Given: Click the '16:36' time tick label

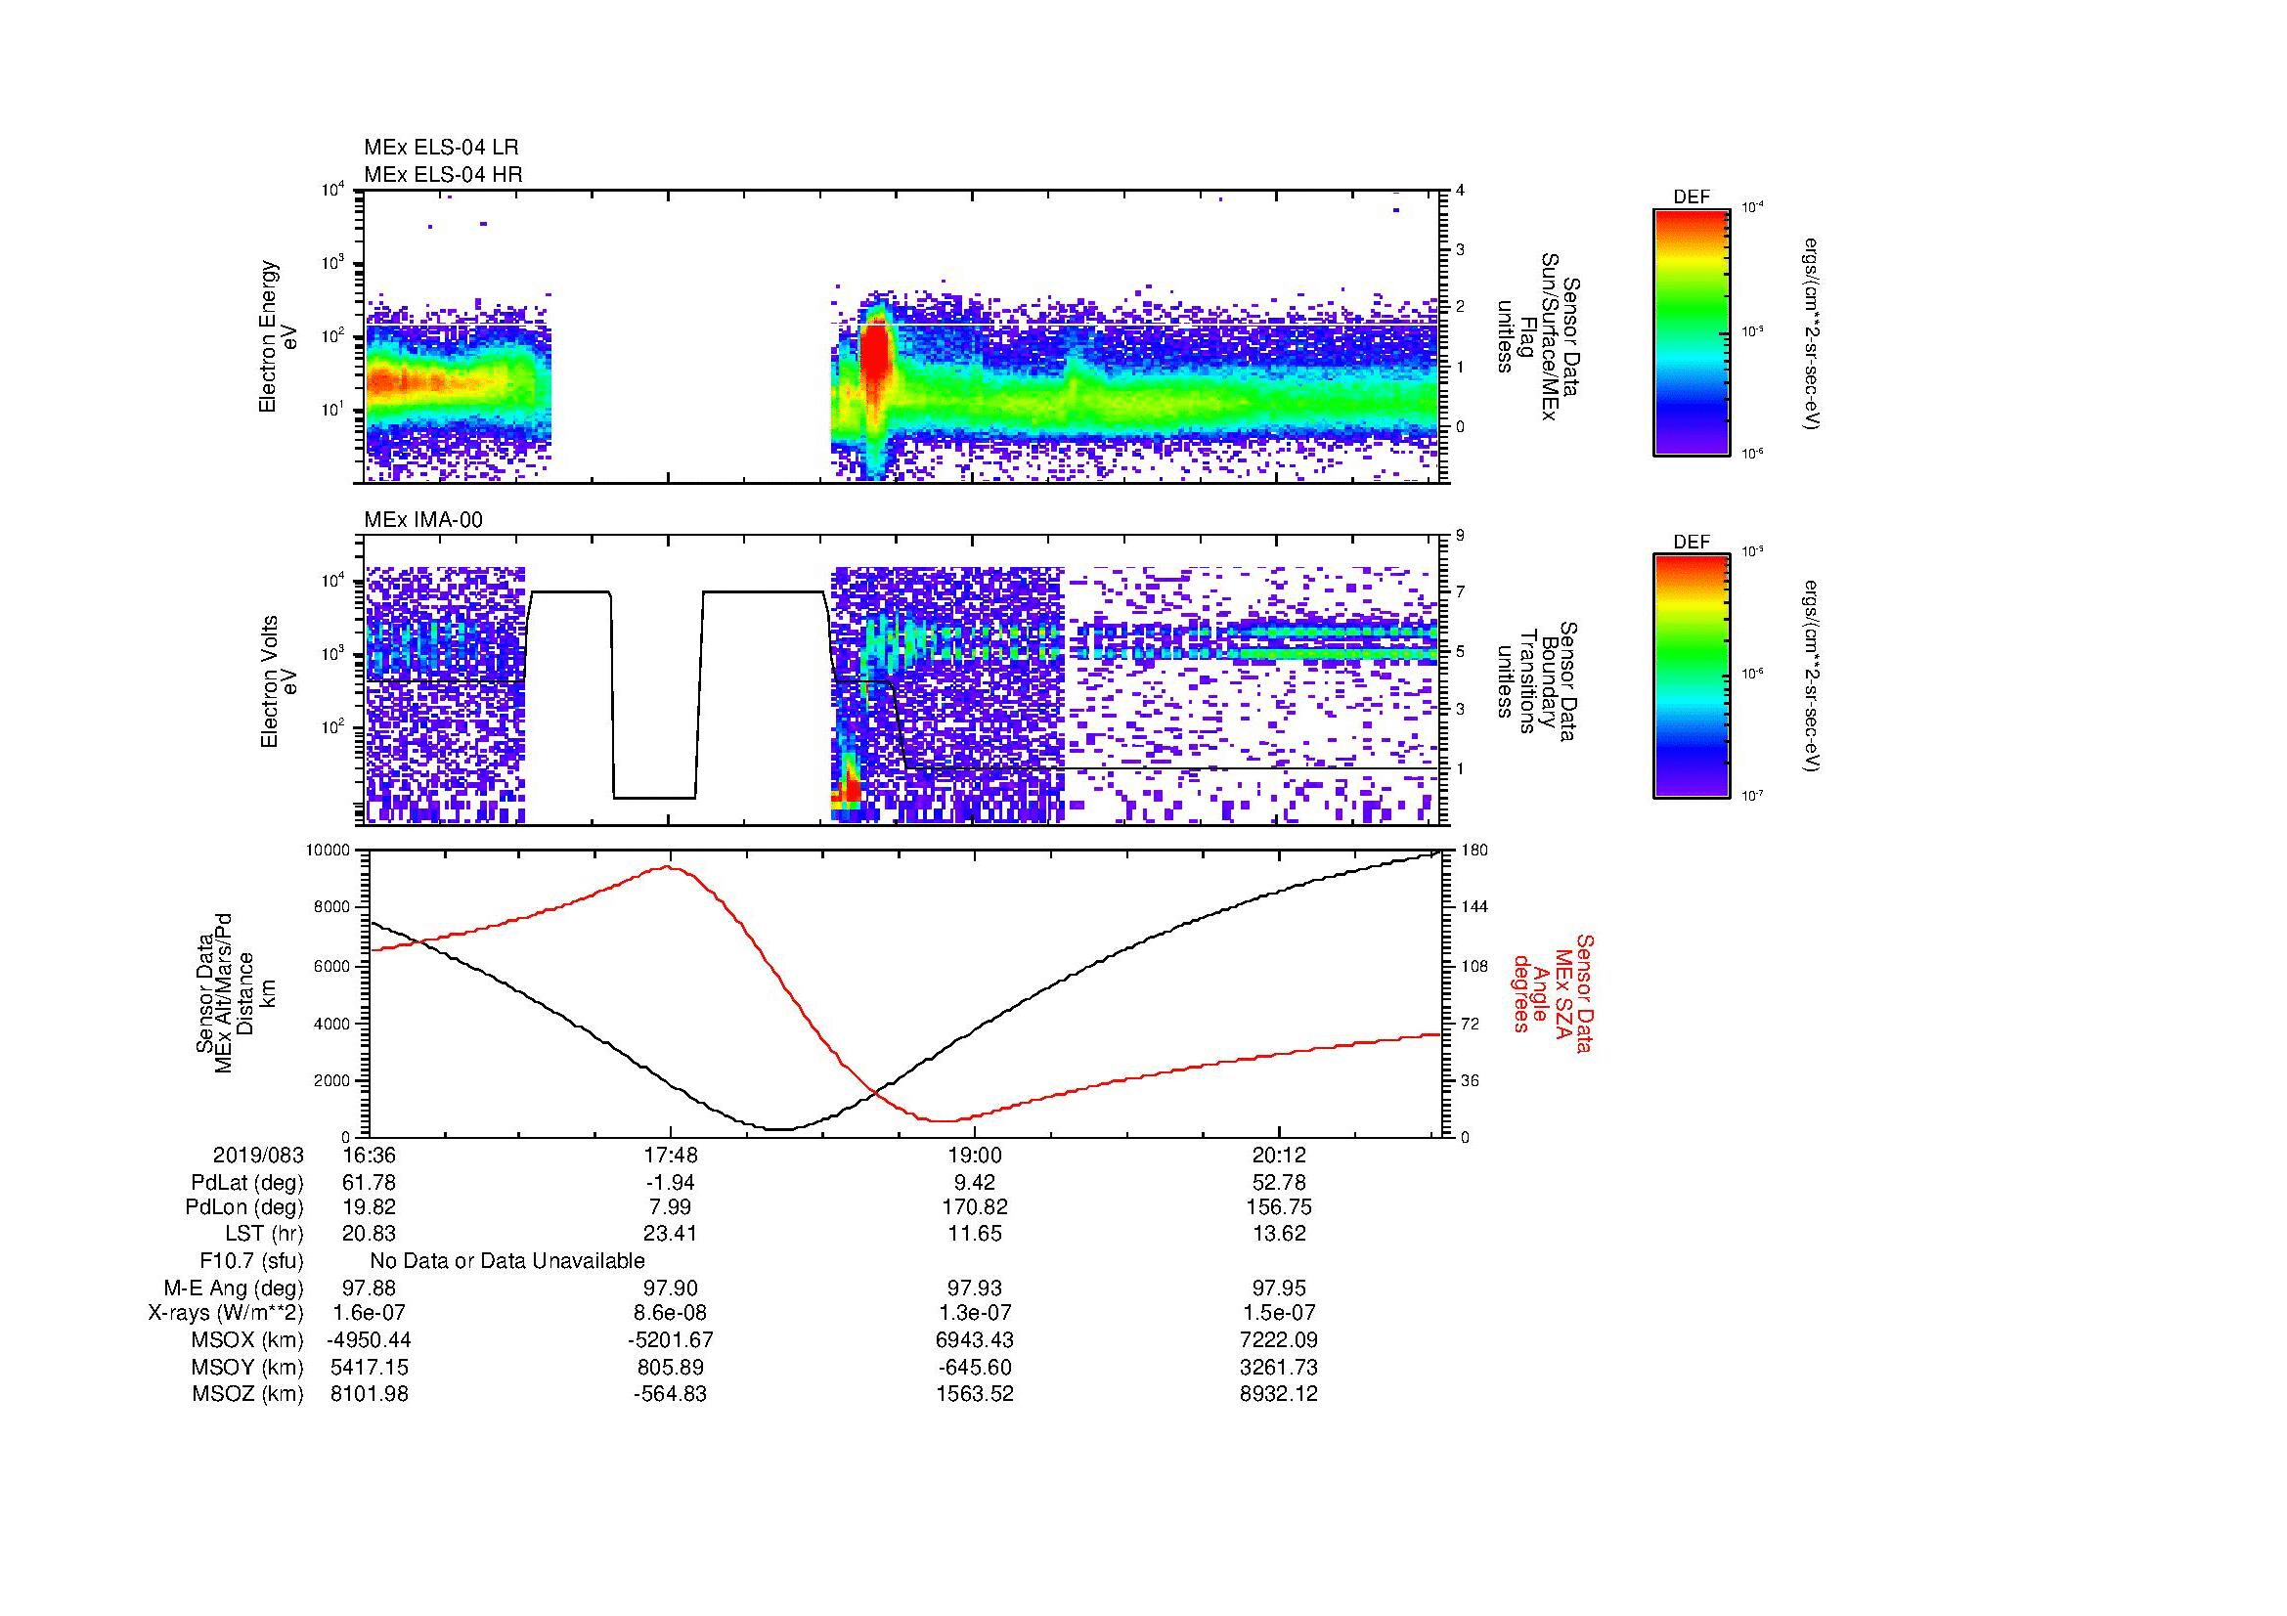Looking at the screenshot, I should pyautogui.click(x=369, y=1156).
